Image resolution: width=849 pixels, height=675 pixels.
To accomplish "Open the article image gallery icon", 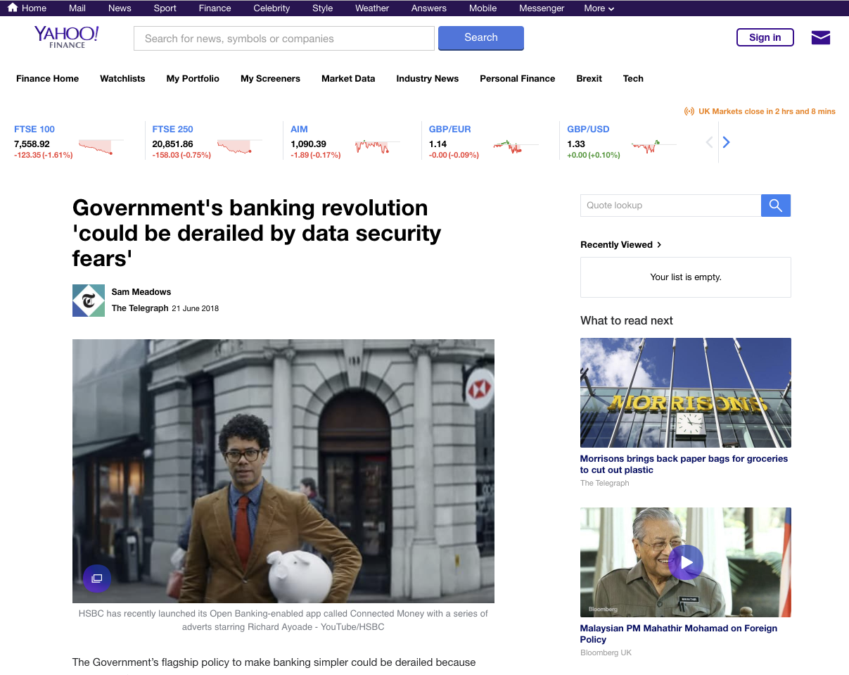I will point(97,579).
